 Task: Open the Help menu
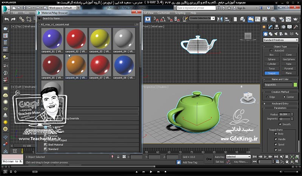click(193, 13)
